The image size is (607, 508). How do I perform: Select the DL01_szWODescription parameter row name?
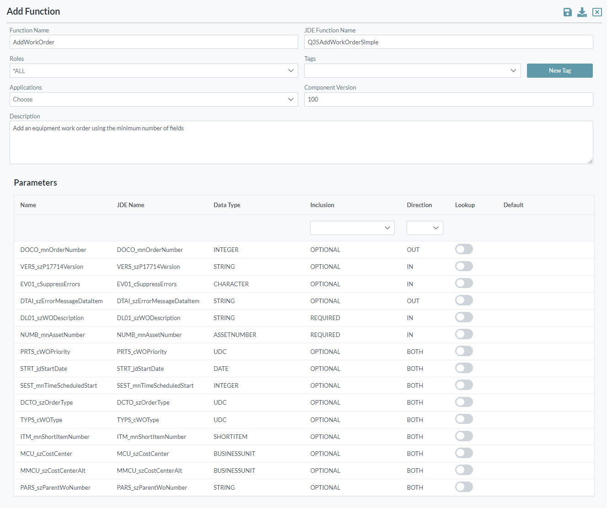pyautogui.click(x=52, y=318)
